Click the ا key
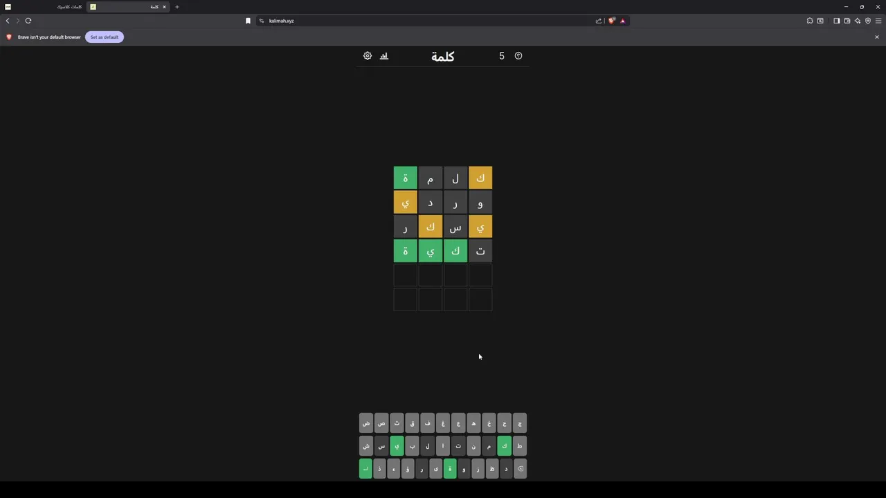 (x=443, y=446)
